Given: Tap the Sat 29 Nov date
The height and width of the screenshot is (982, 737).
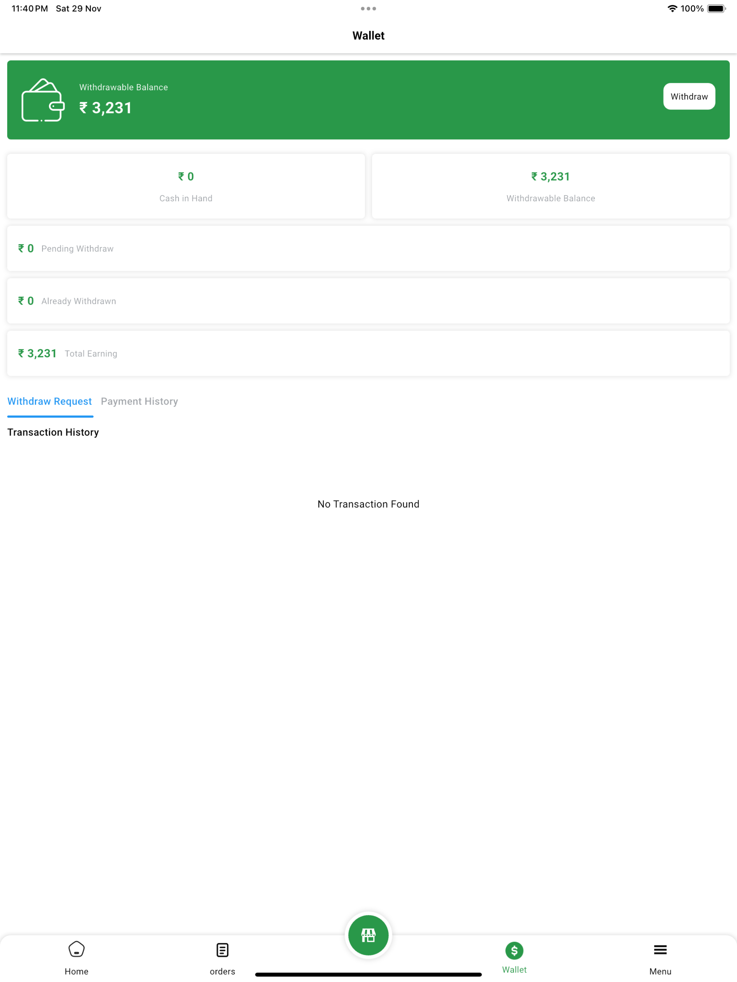Looking at the screenshot, I should [x=79, y=9].
